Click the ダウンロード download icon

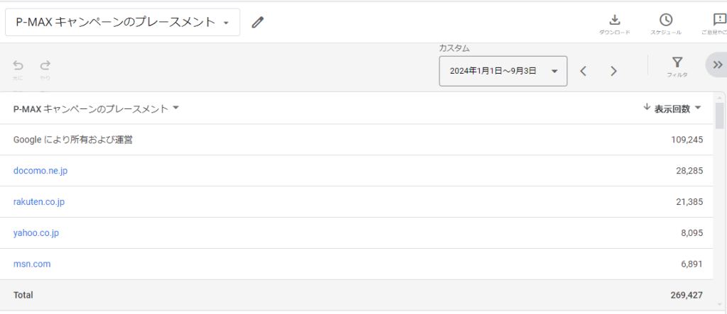tap(615, 20)
